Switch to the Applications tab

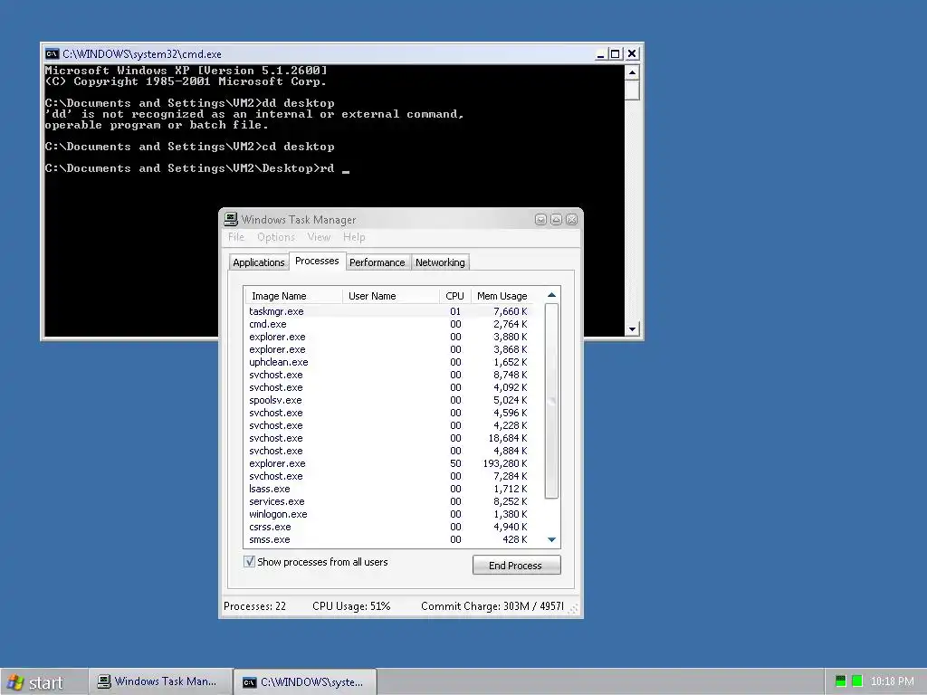tap(258, 262)
